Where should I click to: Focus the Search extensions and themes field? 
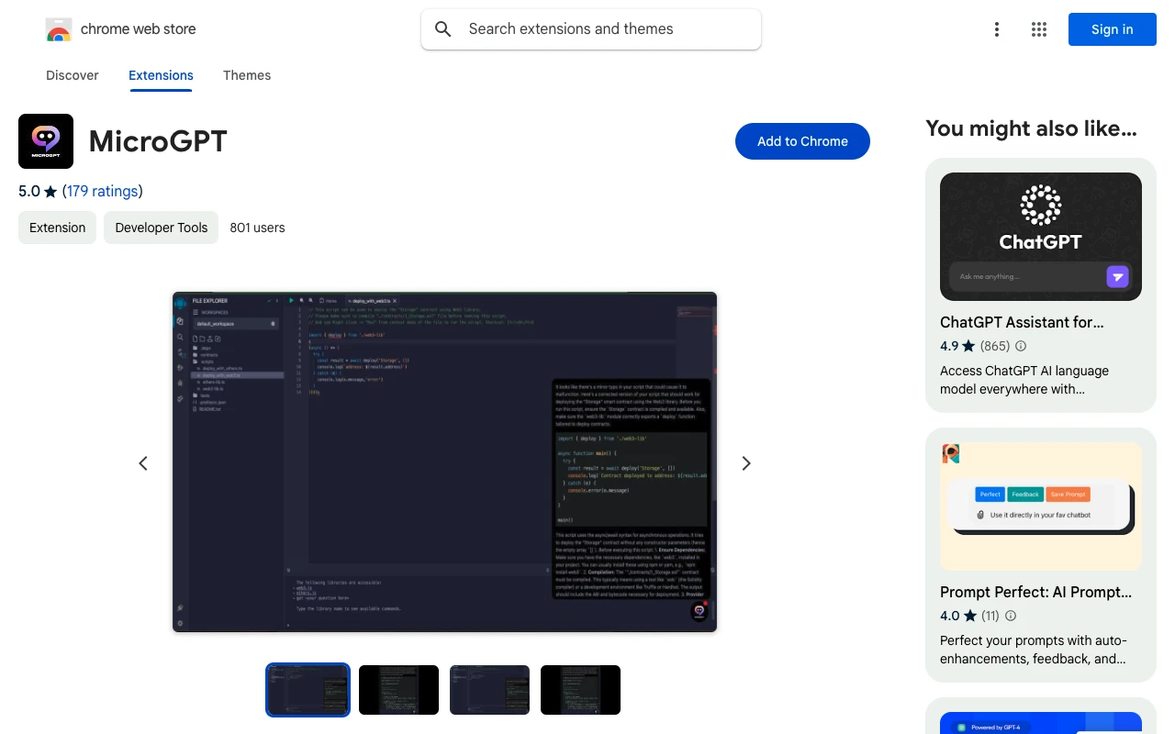pyautogui.click(x=606, y=29)
